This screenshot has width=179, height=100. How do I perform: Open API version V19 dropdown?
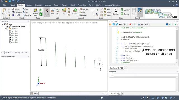[x=147, y=24]
